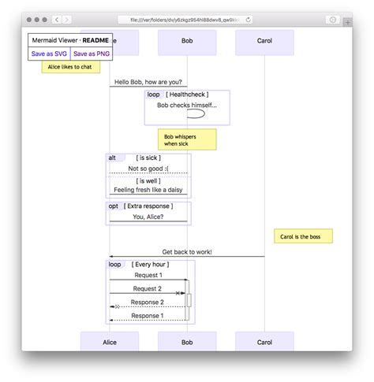Open a new tab with plus button
The width and height of the screenshot is (374, 382).
point(347,23)
